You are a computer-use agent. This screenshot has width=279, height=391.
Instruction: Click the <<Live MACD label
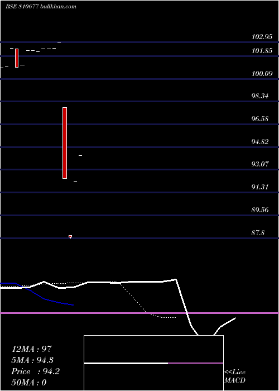tap(235, 376)
